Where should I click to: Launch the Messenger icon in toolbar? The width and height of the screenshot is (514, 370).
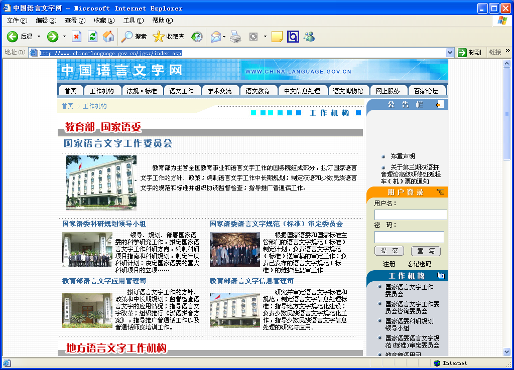[309, 37]
